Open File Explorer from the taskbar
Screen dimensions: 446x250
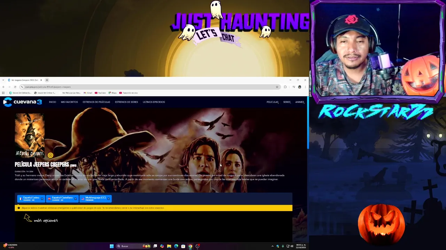169,246
